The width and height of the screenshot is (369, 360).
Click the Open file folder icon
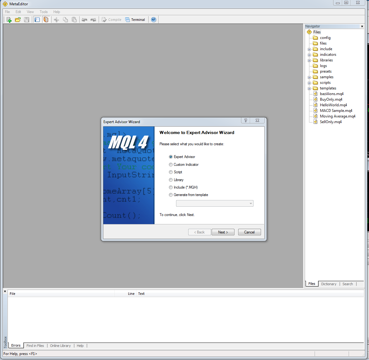(18, 20)
